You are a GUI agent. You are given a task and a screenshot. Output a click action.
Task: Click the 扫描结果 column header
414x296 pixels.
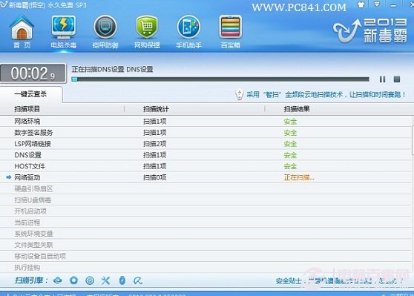point(297,109)
